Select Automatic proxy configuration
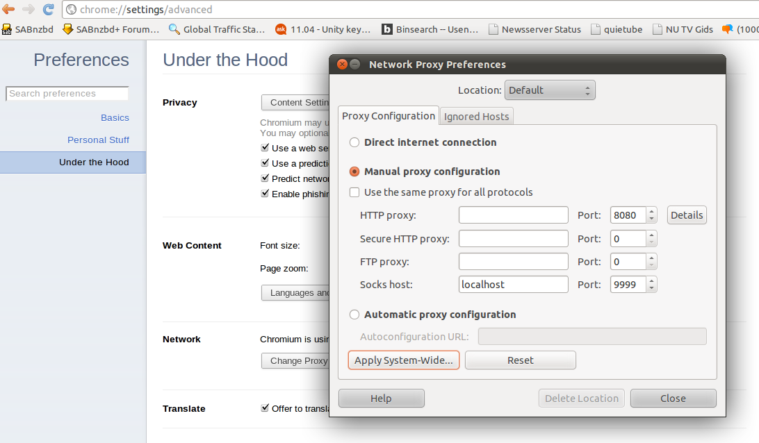The width and height of the screenshot is (759, 443). pos(354,315)
